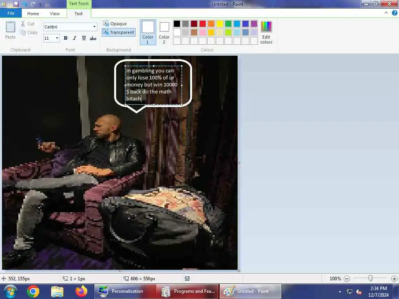Screen dimensions: 399x299
Task: Launch Google Chrome from the taskbar
Action: (33, 291)
